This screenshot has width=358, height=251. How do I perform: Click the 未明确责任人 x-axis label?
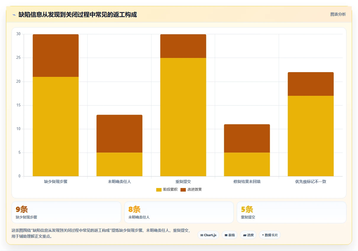point(119,182)
